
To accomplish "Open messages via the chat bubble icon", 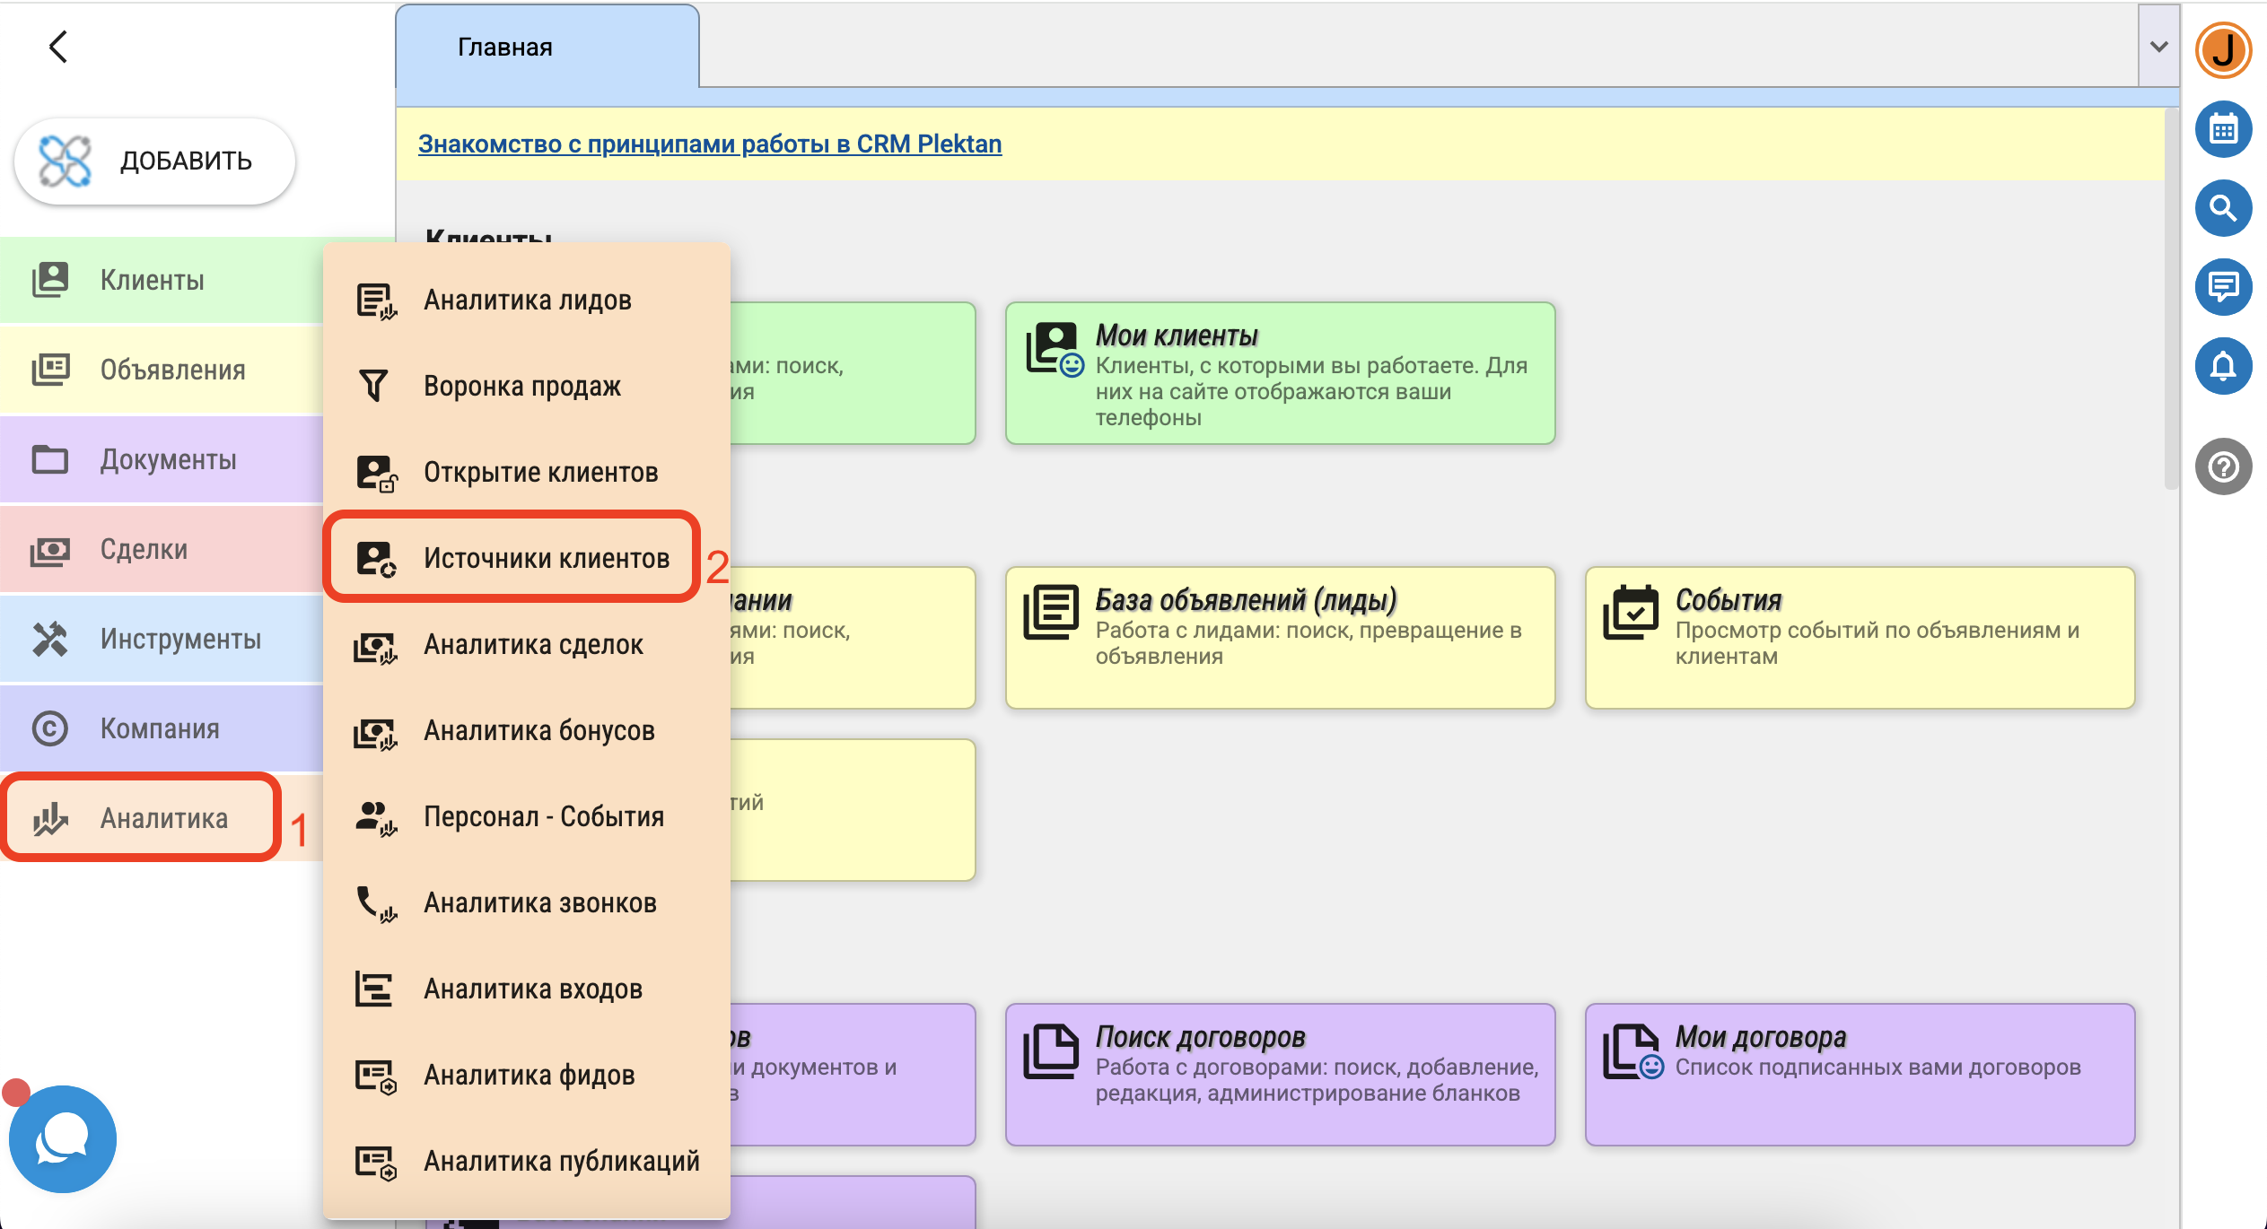I will click(x=2222, y=287).
